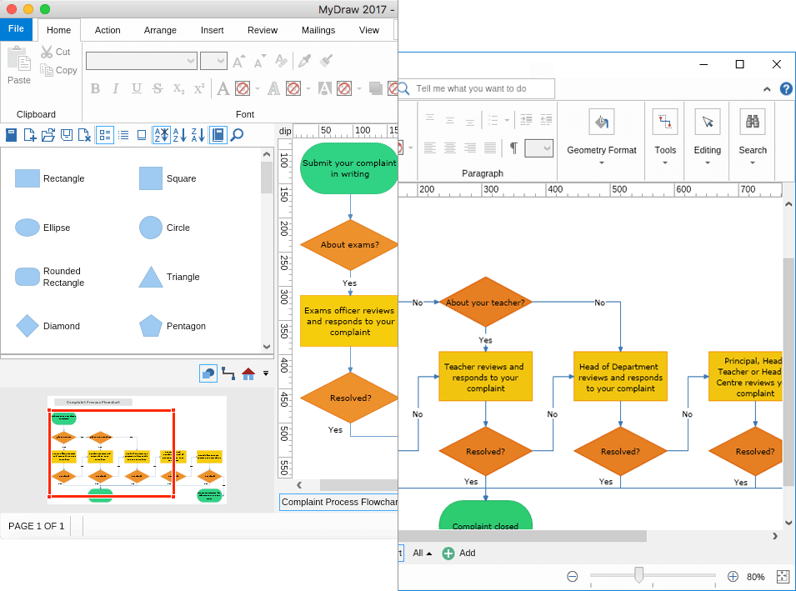
Task: Expand the Tools dropdown arrow
Action: [x=665, y=163]
